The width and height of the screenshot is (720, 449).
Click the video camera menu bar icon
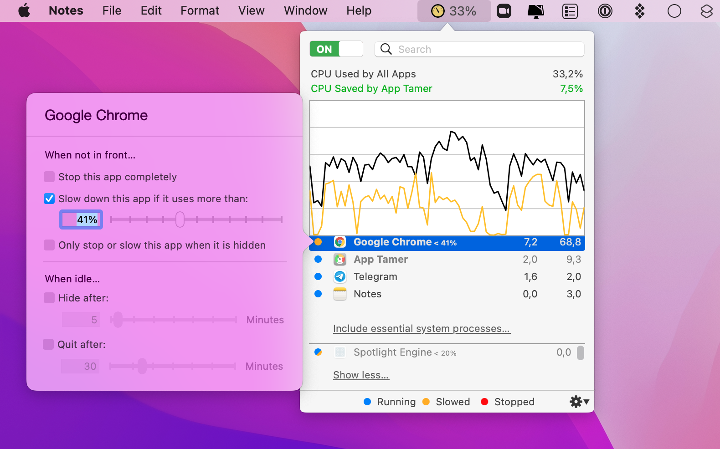point(504,11)
